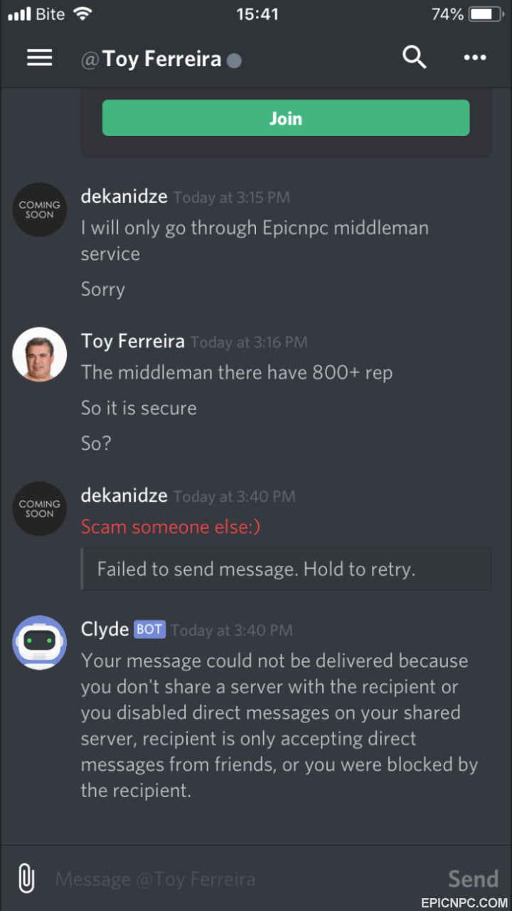Tap Clyde bot avatar
512x911 pixels.
tap(40, 643)
